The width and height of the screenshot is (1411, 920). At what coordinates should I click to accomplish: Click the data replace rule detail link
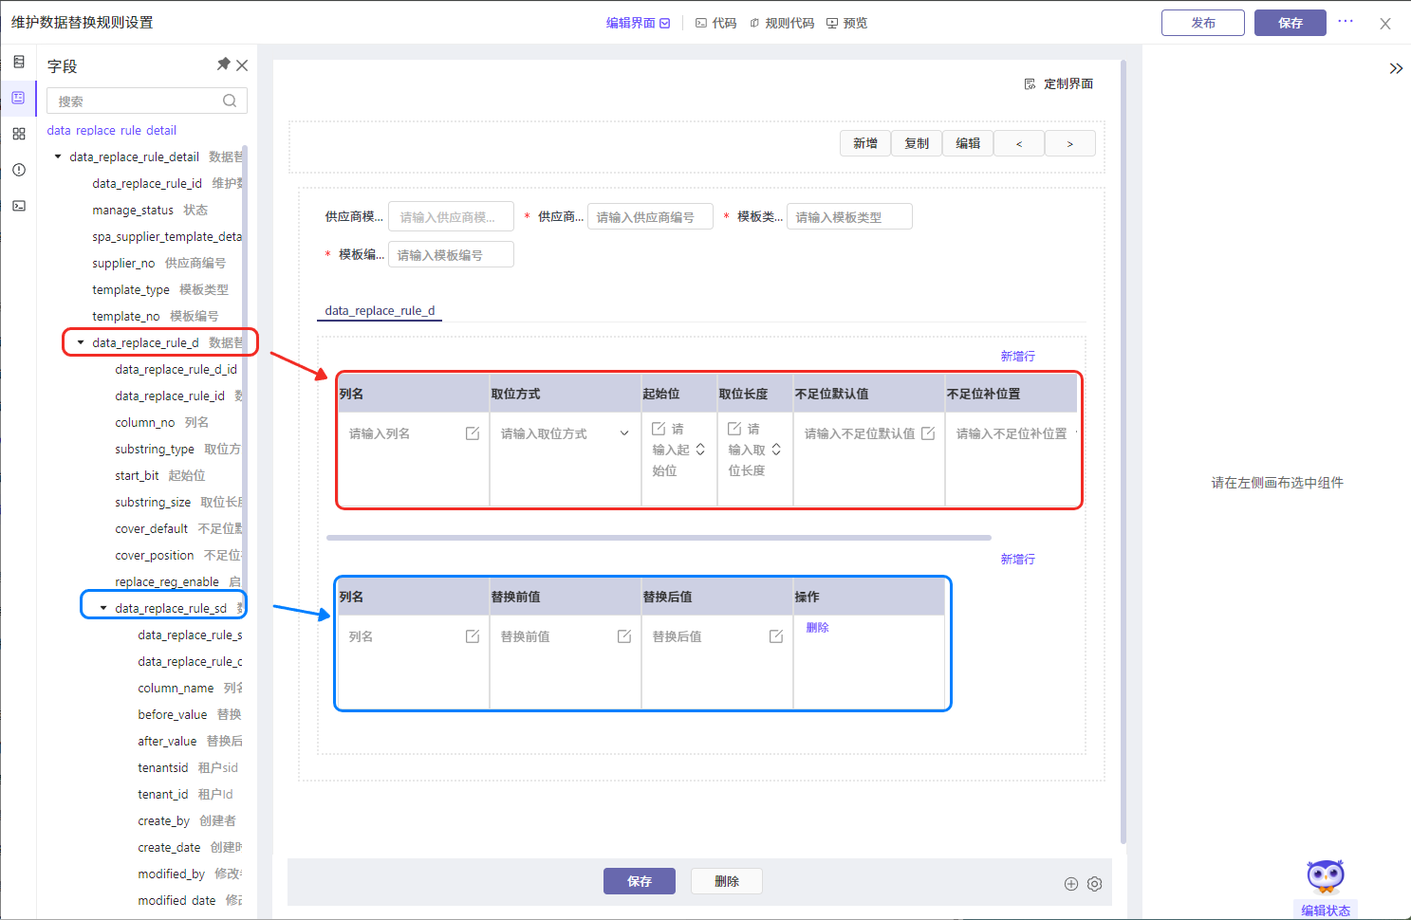pos(112,131)
